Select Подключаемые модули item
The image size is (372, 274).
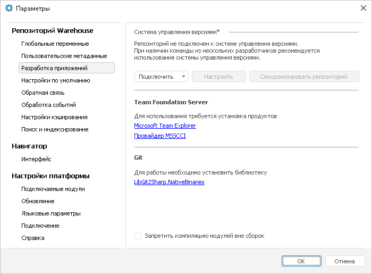[x=53, y=189]
